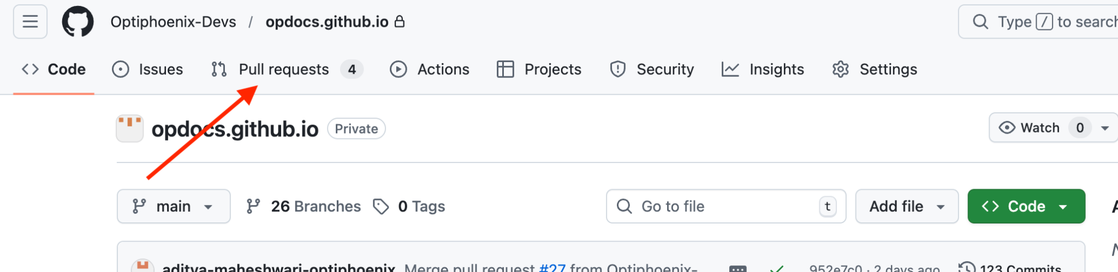Click the commit history clock icon
Viewport: 1118px width, 272px height.
coord(967,267)
